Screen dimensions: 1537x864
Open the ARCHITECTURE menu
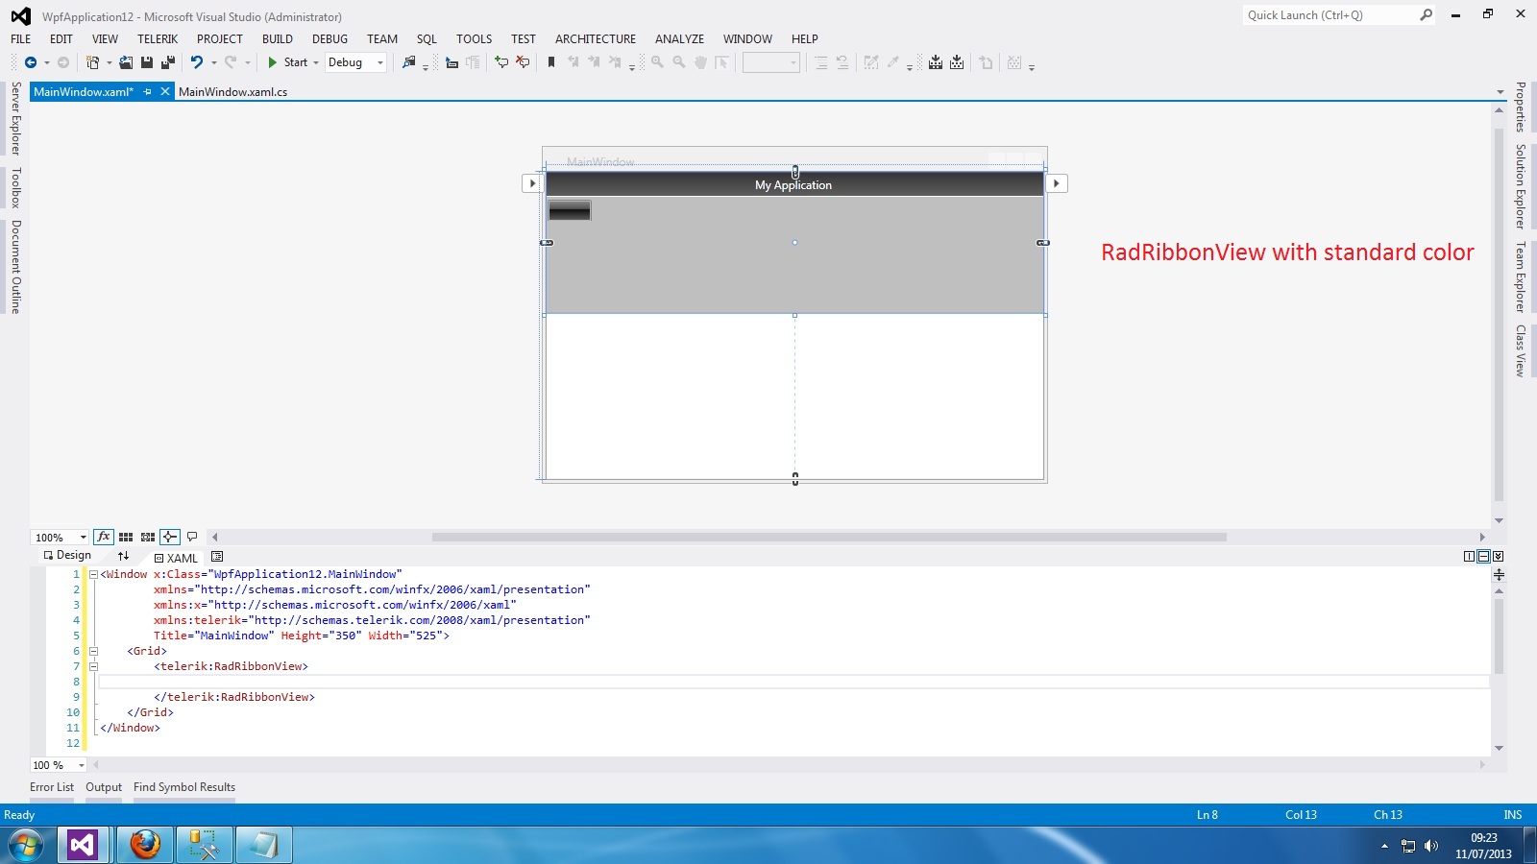click(x=596, y=39)
